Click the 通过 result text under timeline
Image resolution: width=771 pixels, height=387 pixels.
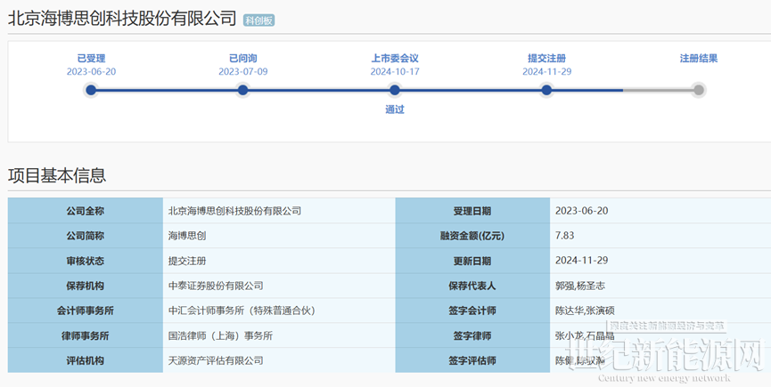(x=394, y=109)
